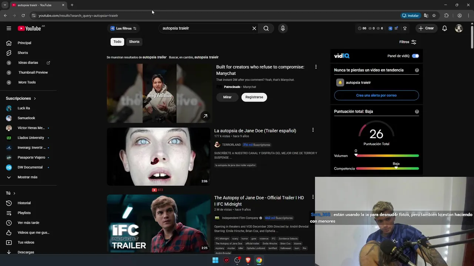Click the Mirar ad button
474x266 pixels.
click(227, 97)
